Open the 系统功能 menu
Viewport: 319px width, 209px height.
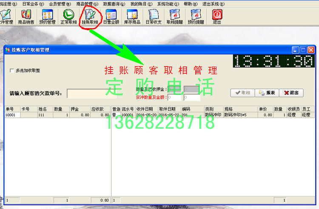(168, 4)
